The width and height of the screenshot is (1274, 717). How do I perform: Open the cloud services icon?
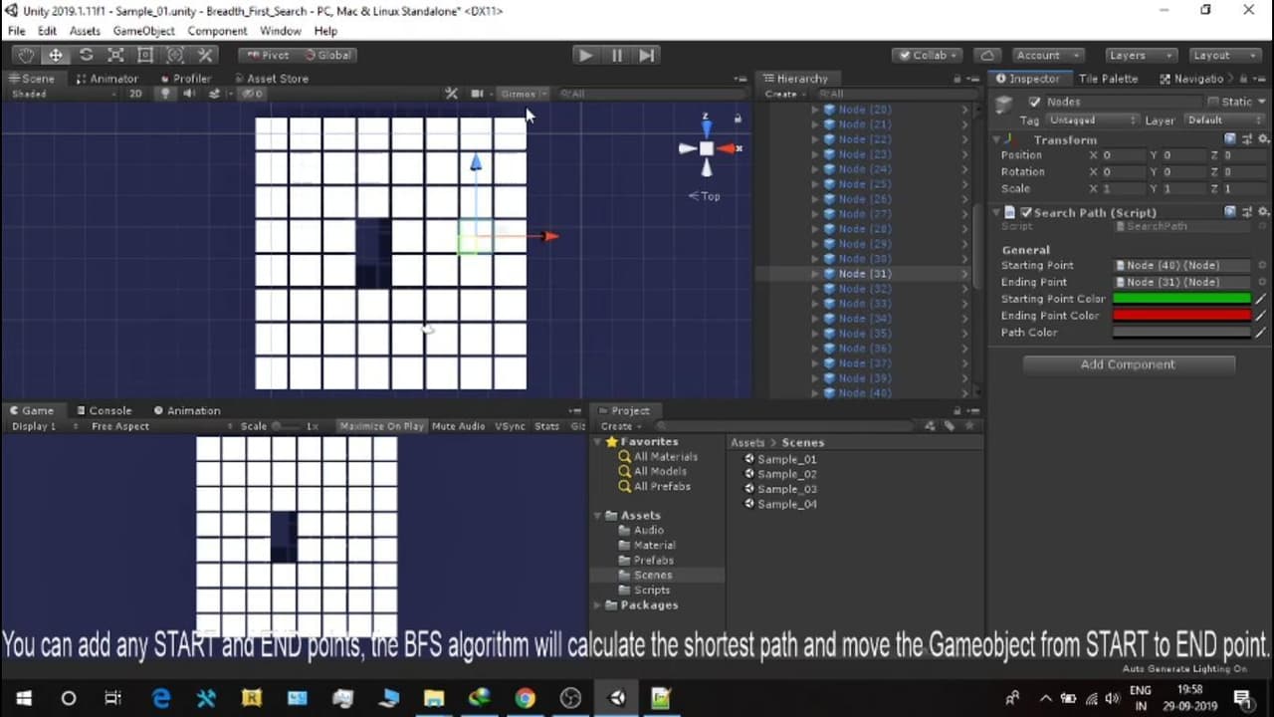click(x=987, y=55)
